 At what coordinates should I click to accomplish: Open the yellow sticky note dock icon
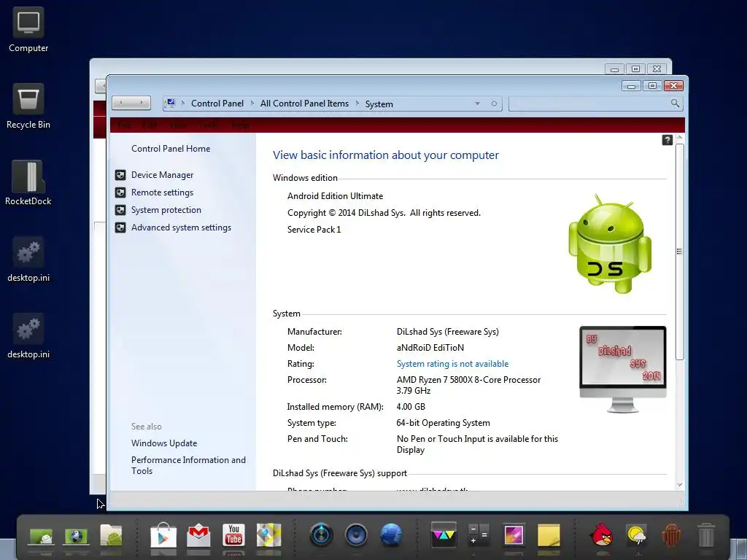549,534
